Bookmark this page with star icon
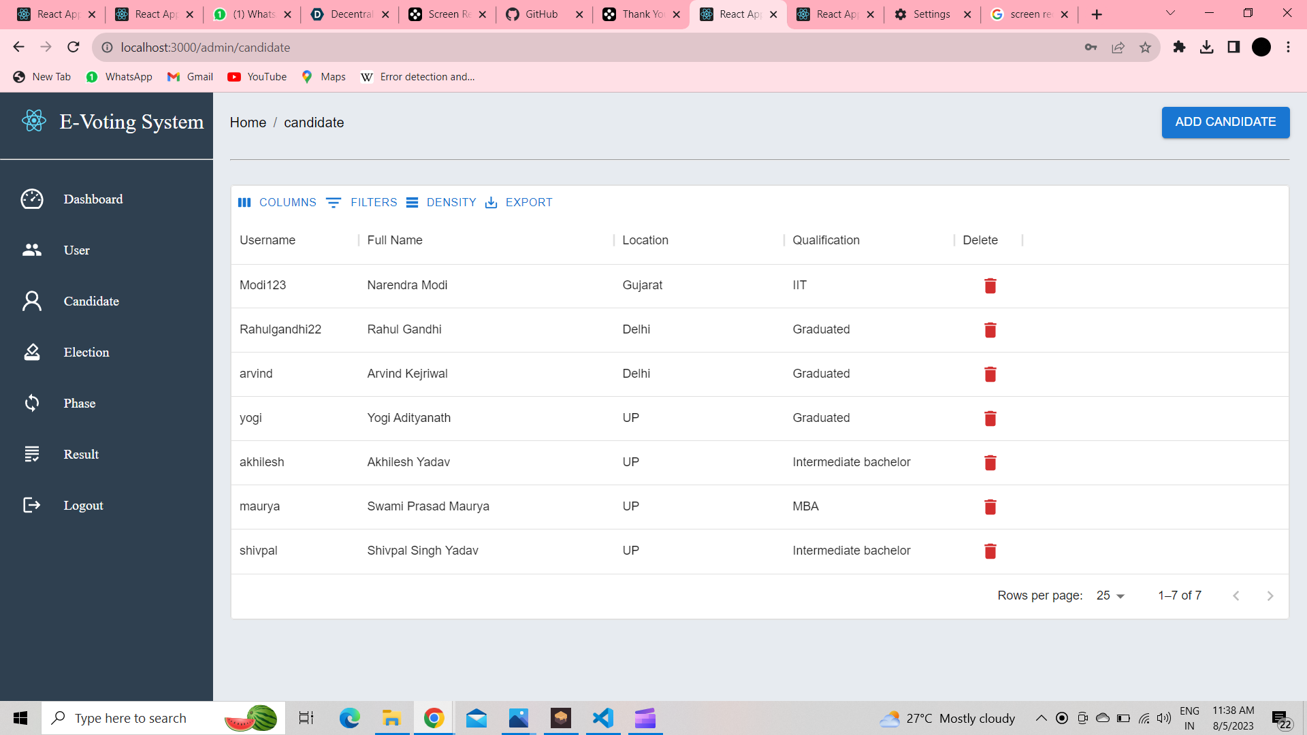This screenshot has width=1307, height=735. (x=1145, y=48)
